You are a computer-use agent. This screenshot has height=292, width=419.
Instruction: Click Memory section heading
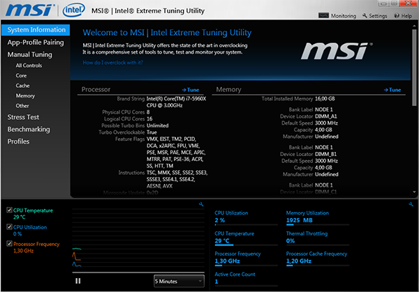(x=229, y=90)
